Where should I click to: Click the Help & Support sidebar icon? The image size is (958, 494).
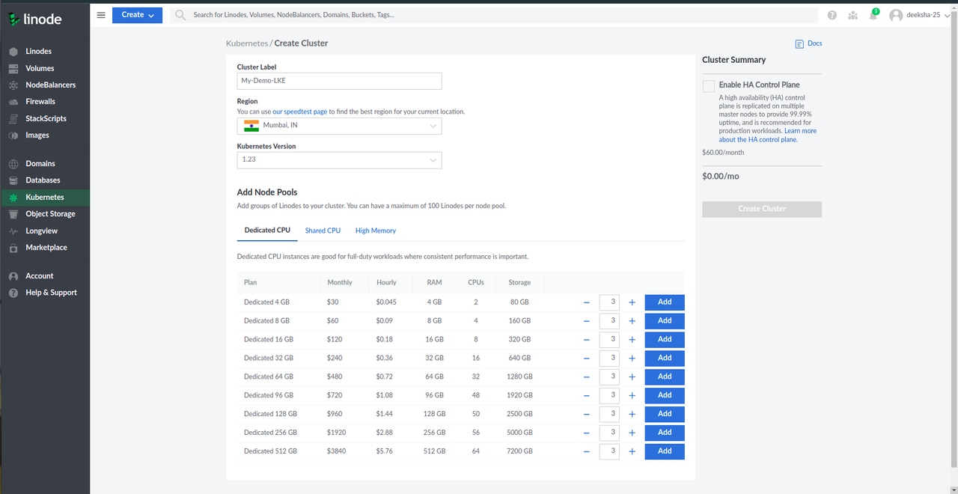point(13,293)
